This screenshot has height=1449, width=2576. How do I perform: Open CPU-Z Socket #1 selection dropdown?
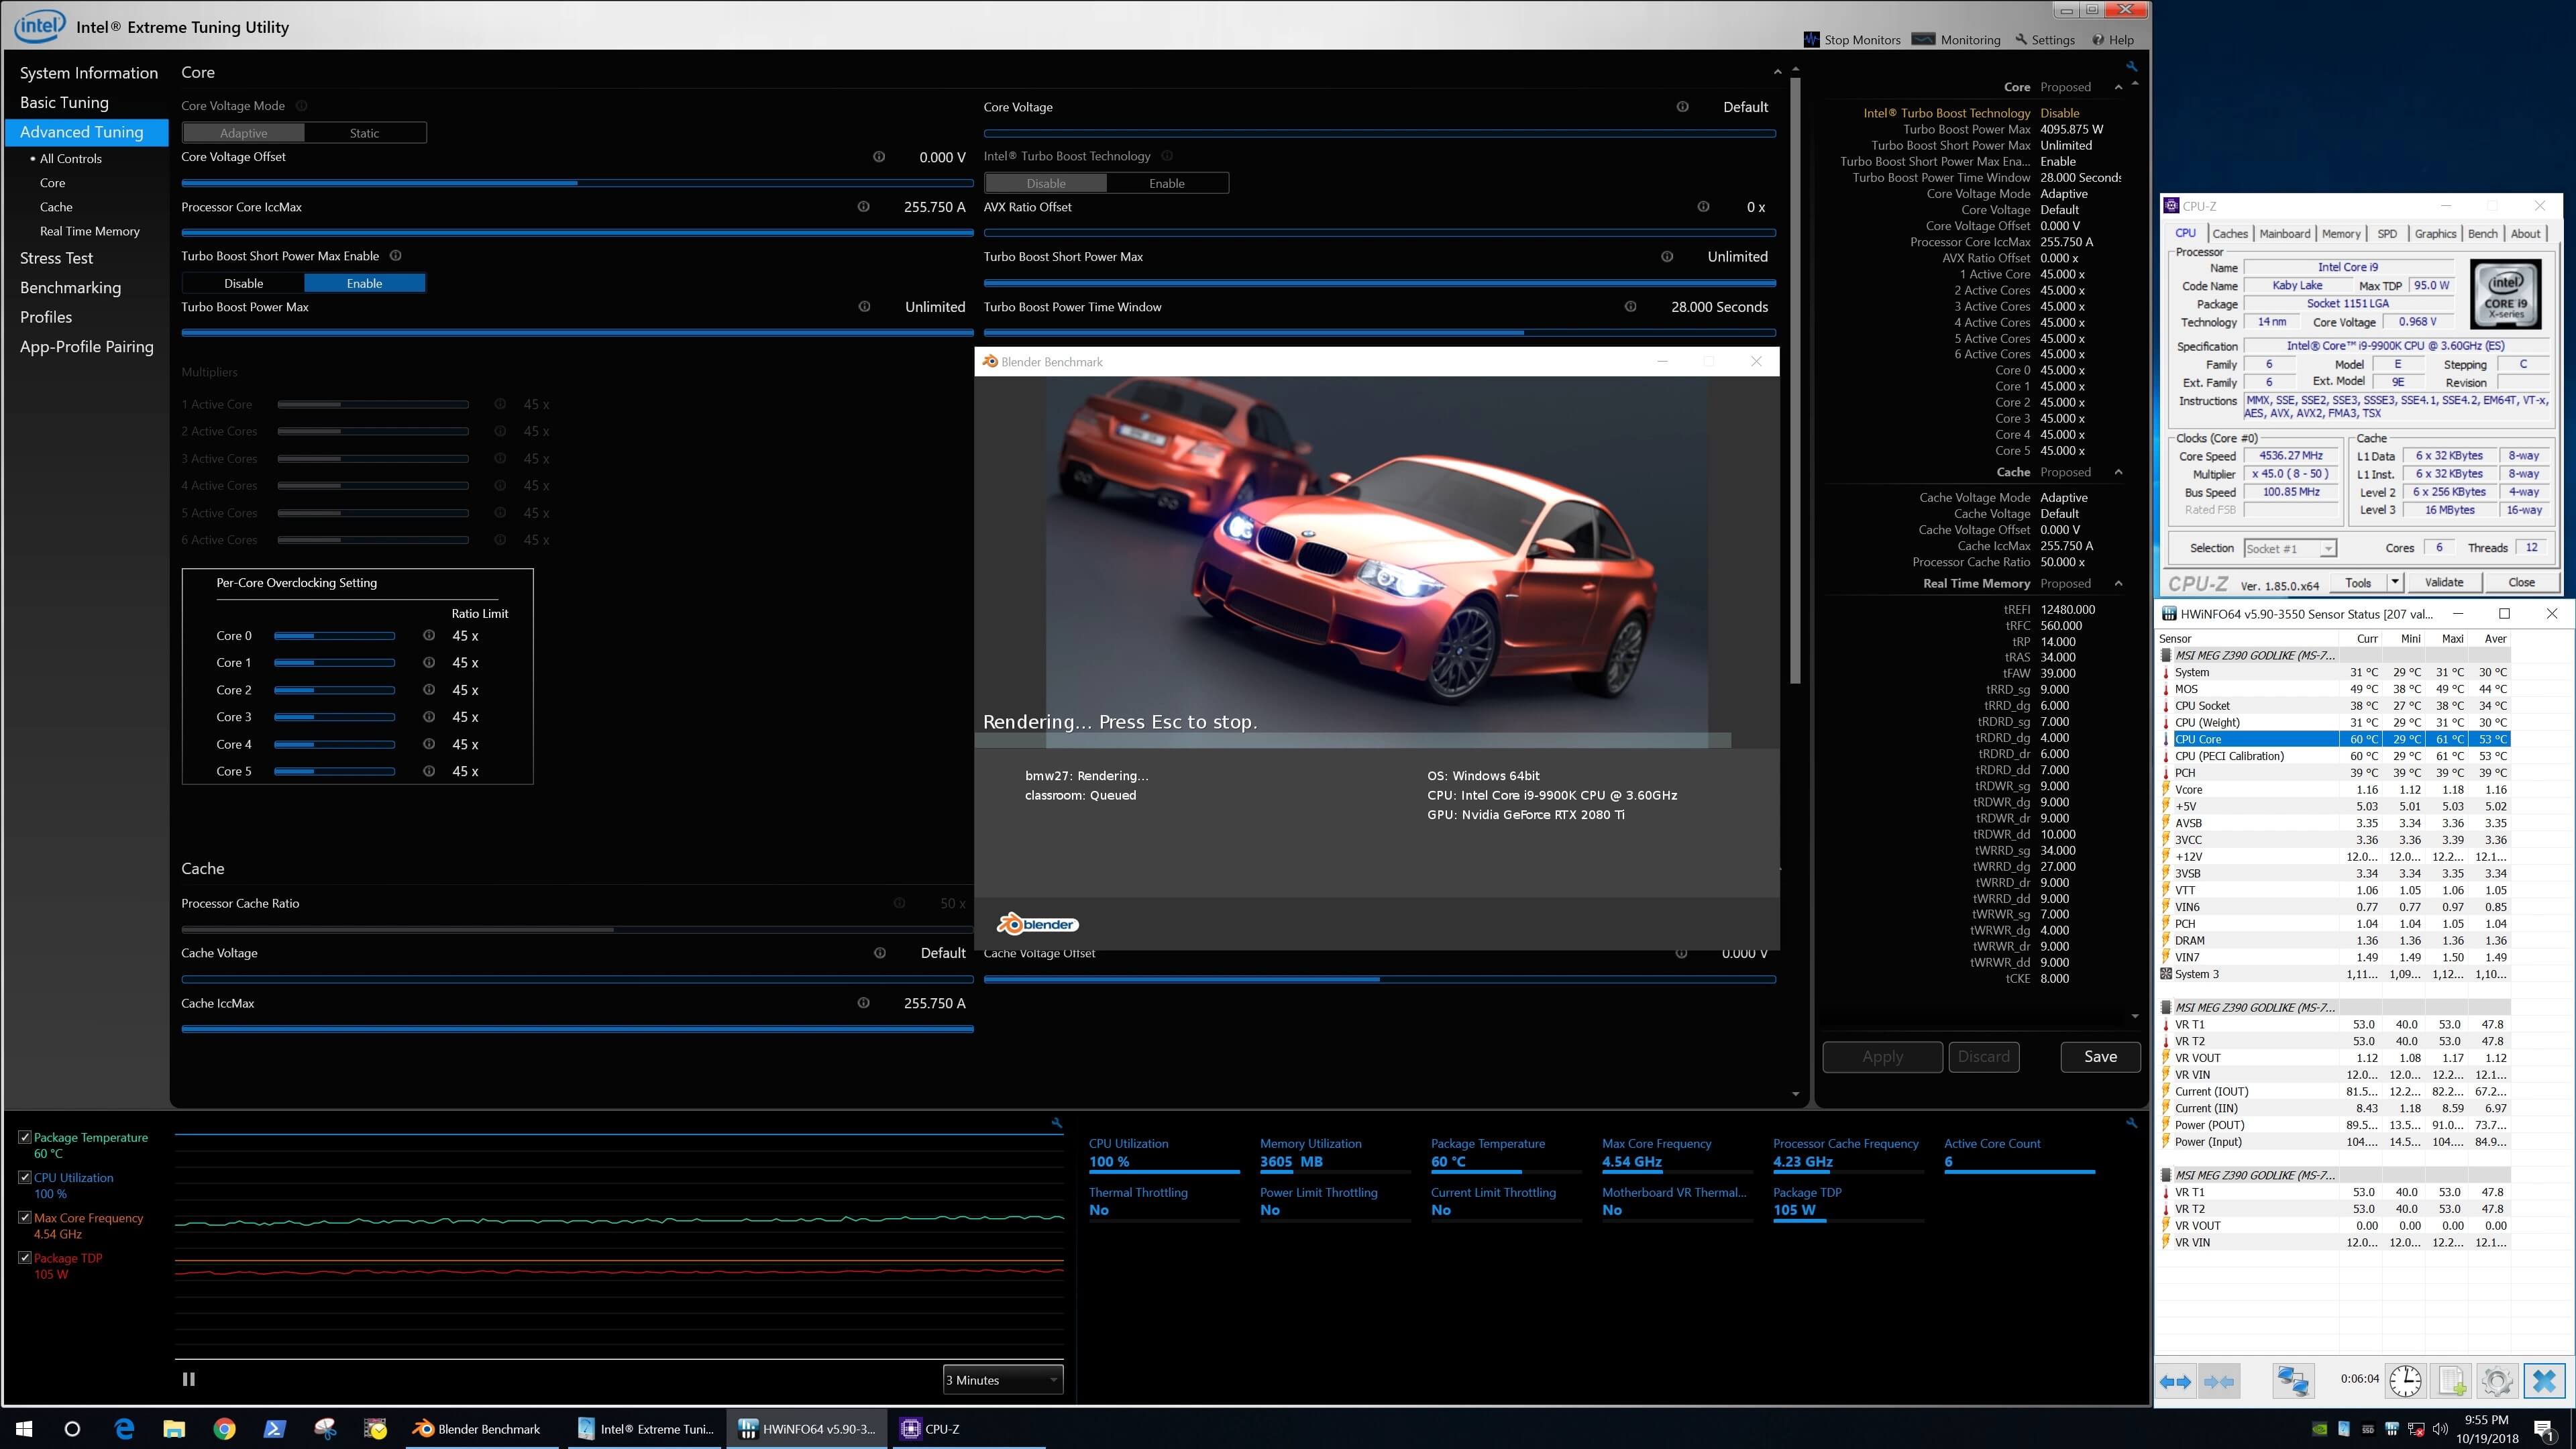click(x=2290, y=548)
